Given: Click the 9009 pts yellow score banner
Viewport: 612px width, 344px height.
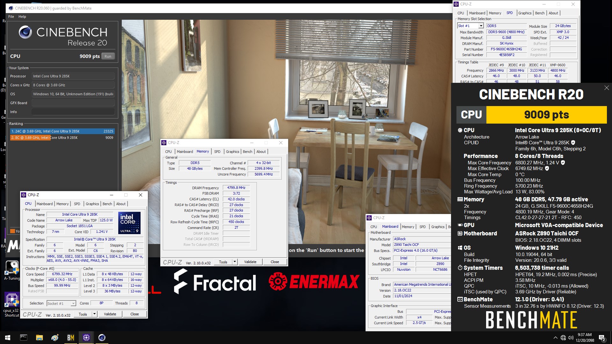Looking at the screenshot, I should [x=546, y=115].
